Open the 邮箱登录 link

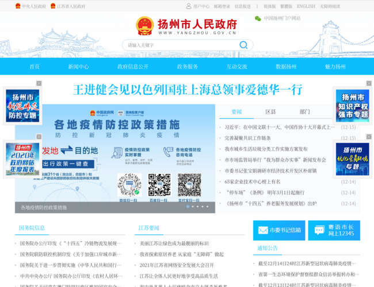point(222,6)
